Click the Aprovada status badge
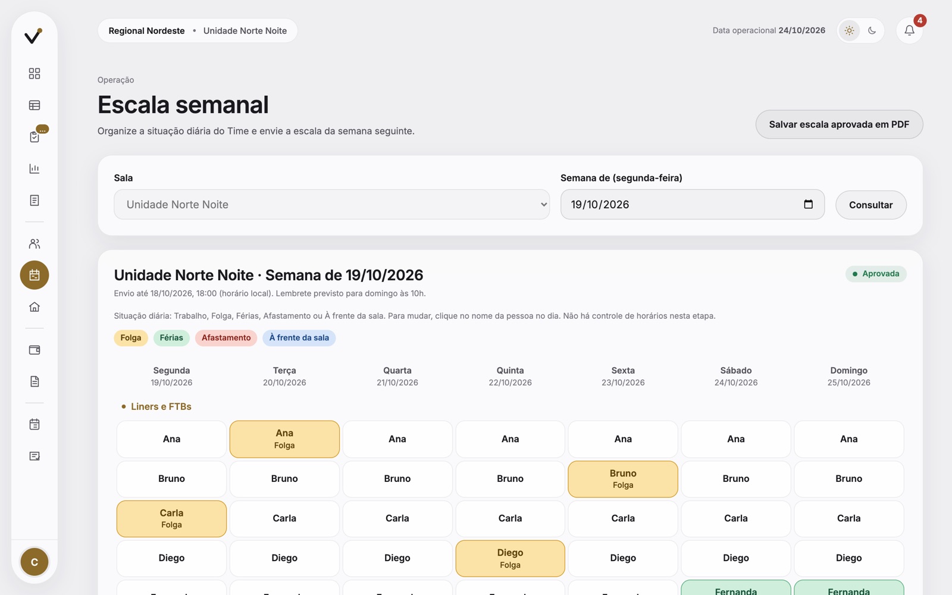 [876, 274]
